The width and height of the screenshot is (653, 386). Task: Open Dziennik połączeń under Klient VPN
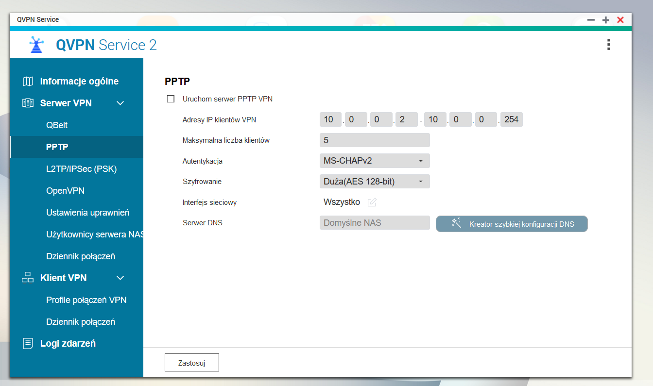[x=76, y=321]
